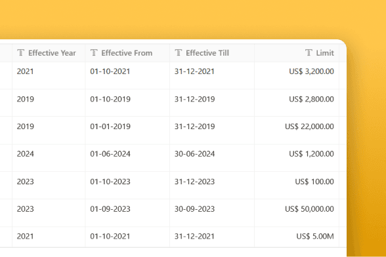
Task: Open the Limit column header
Action: [297, 53]
